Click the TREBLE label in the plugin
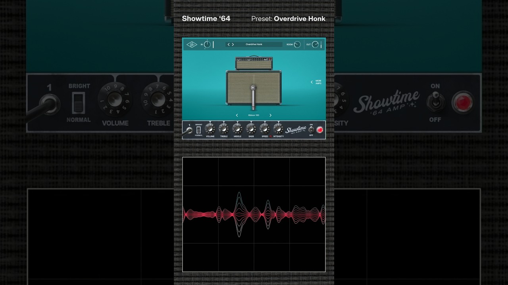 [224, 137]
